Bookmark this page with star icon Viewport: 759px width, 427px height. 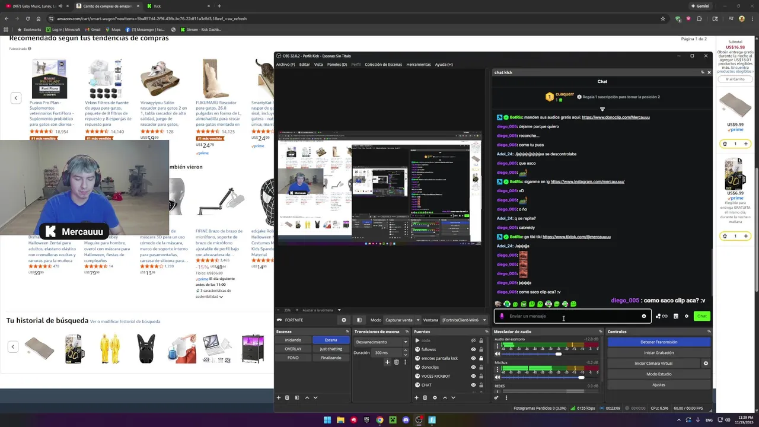(662, 18)
